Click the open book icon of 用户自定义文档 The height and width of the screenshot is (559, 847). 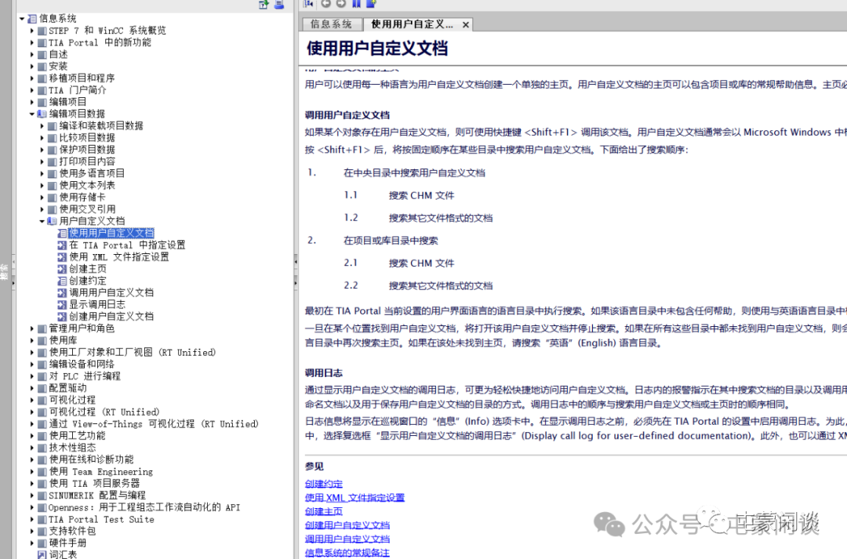point(52,221)
